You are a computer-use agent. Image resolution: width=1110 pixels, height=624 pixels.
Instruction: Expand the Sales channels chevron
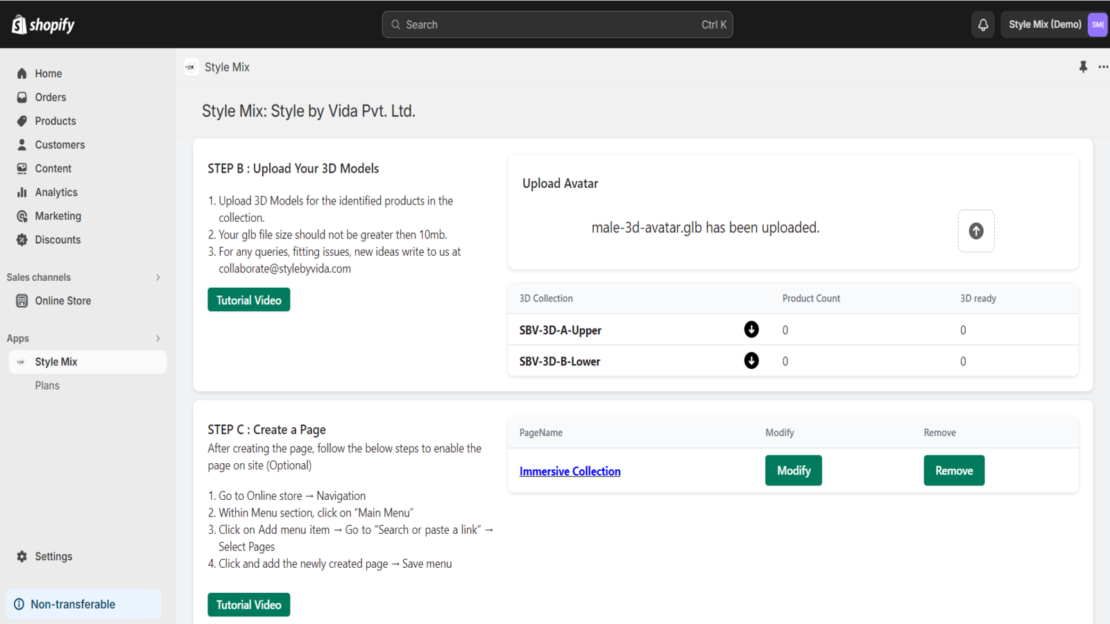(158, 277)
